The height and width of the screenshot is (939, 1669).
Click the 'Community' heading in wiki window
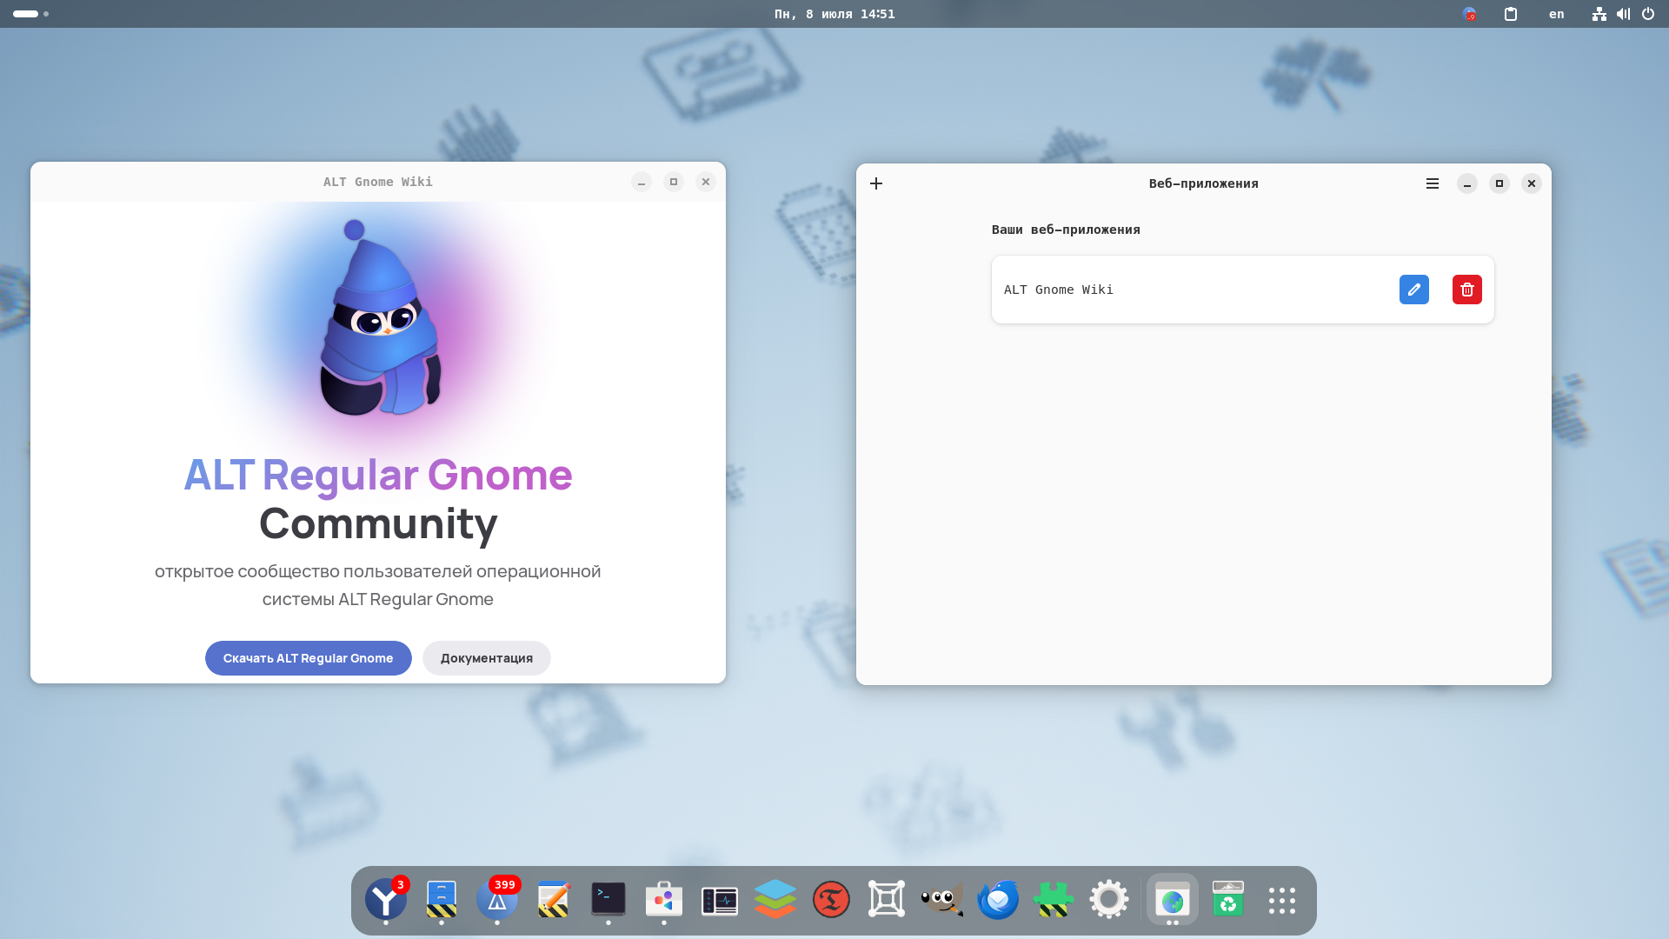pyautogui.click(x=378, y=523)
